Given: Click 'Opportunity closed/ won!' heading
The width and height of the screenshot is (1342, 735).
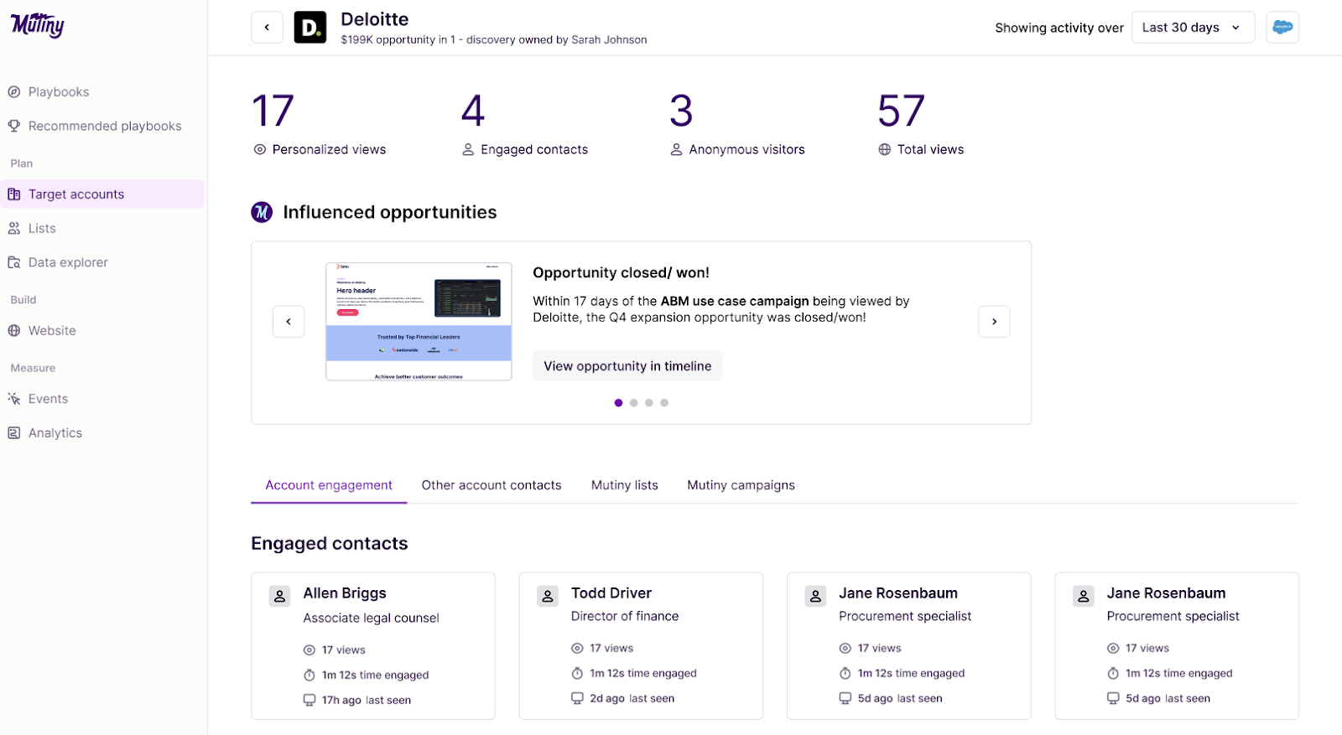Looking at the screenshot, I should [x=622, y=273].
